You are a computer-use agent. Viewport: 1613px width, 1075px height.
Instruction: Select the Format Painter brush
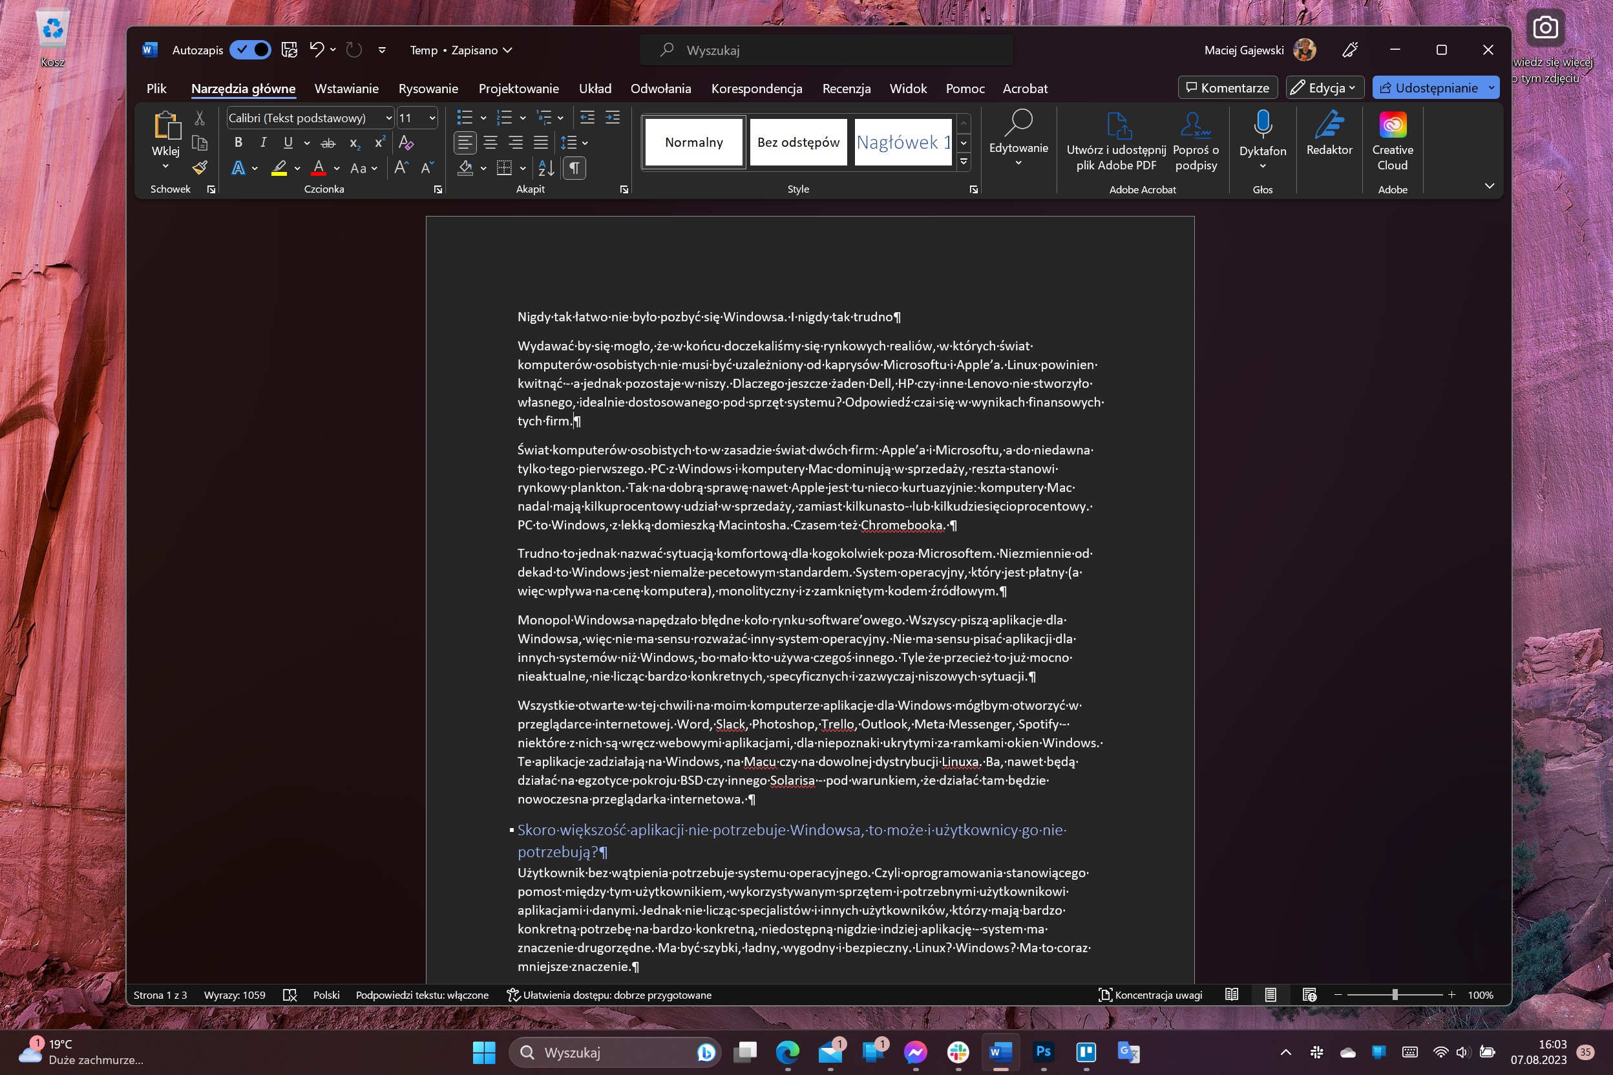tap(200, 167)
